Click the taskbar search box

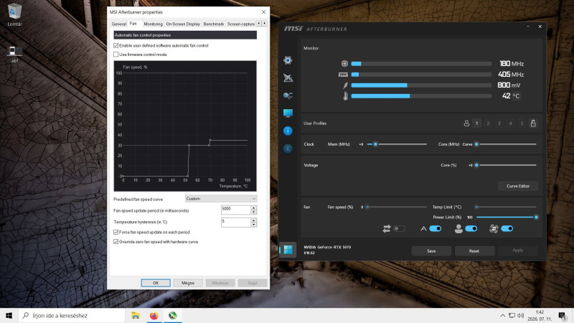[x=72, y=315]
